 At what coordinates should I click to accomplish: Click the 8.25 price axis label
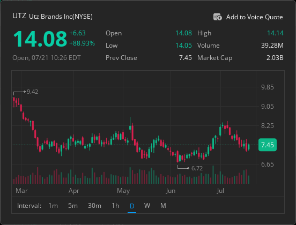[267, 125]
